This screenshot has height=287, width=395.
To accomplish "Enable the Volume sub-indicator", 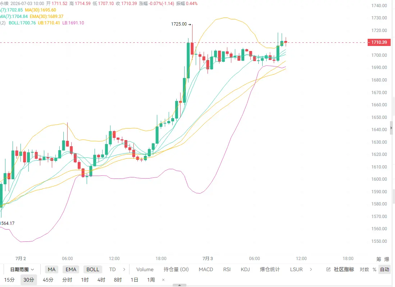I will [x=145, y=269].
